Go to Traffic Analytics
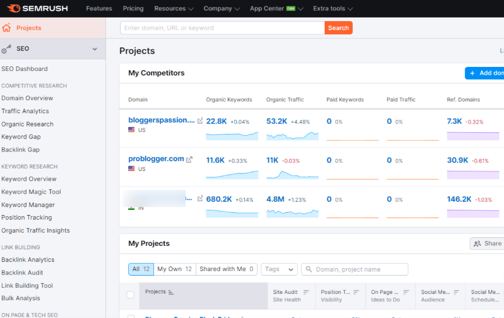Image resolution: width=504 pixels, height=318 pixels. click(x=25, y=111)
